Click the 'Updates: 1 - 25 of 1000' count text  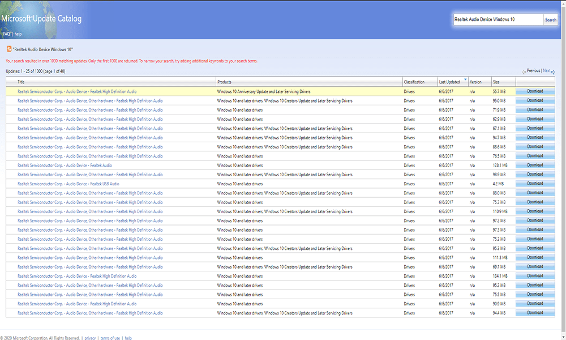coord(35,71)
